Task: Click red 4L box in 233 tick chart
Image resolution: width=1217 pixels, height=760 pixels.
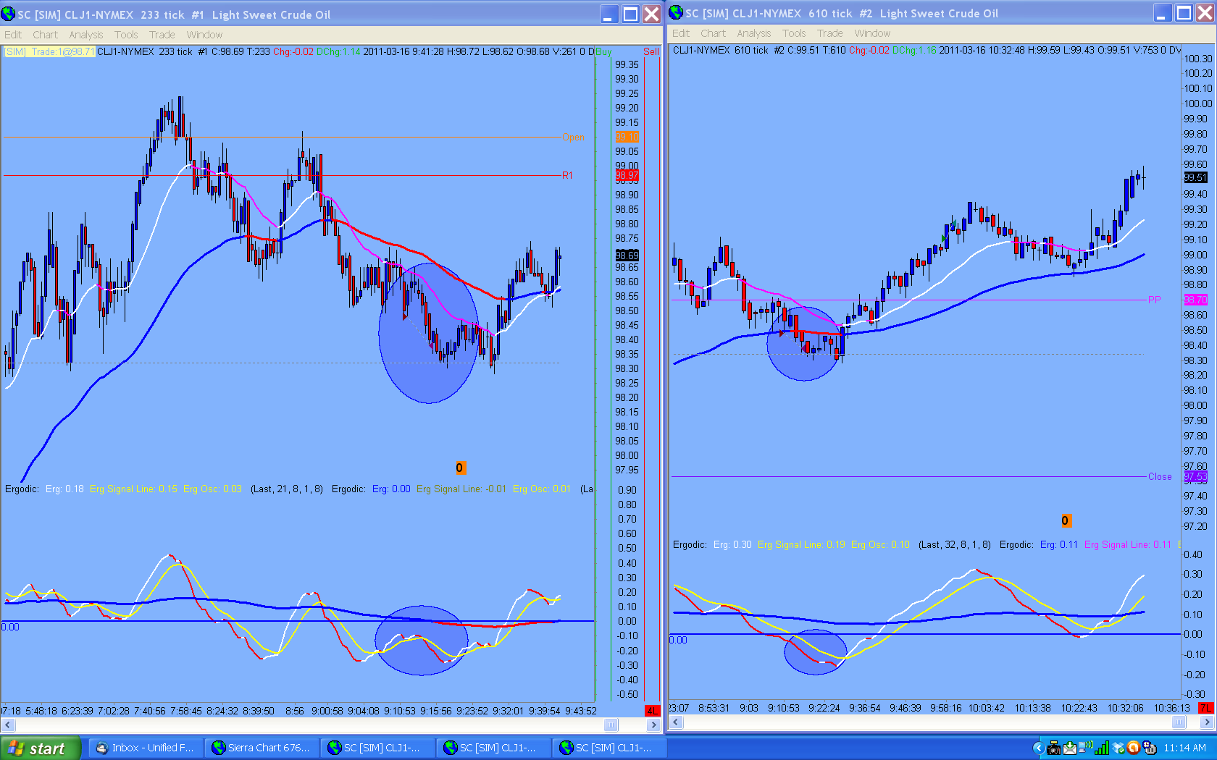Action: click(x=652, y=711)
